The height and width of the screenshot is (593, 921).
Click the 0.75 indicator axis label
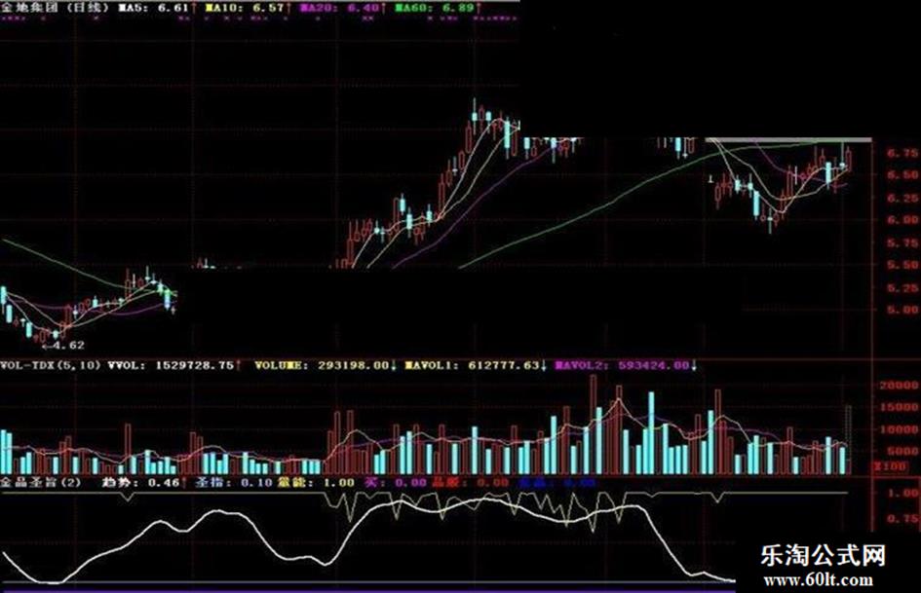902,518
